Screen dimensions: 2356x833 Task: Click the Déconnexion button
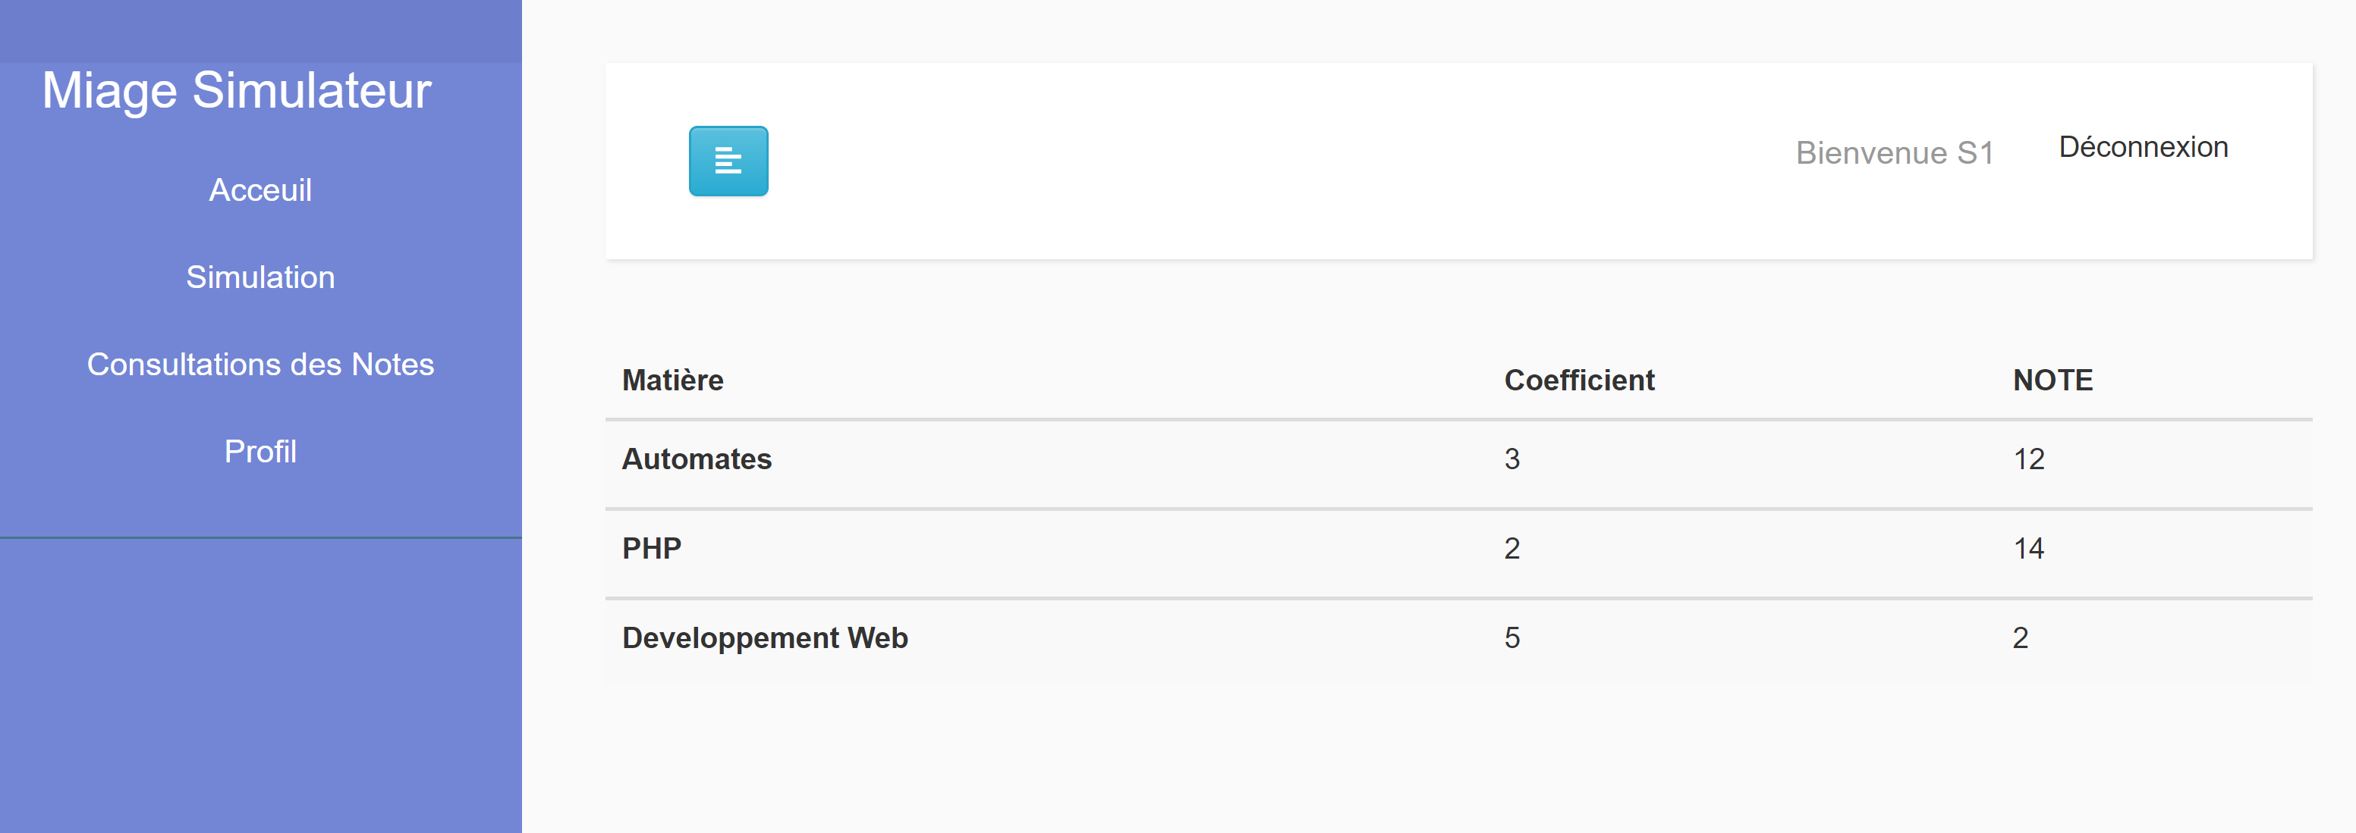pyautogui.click(x=2143, y=146)
